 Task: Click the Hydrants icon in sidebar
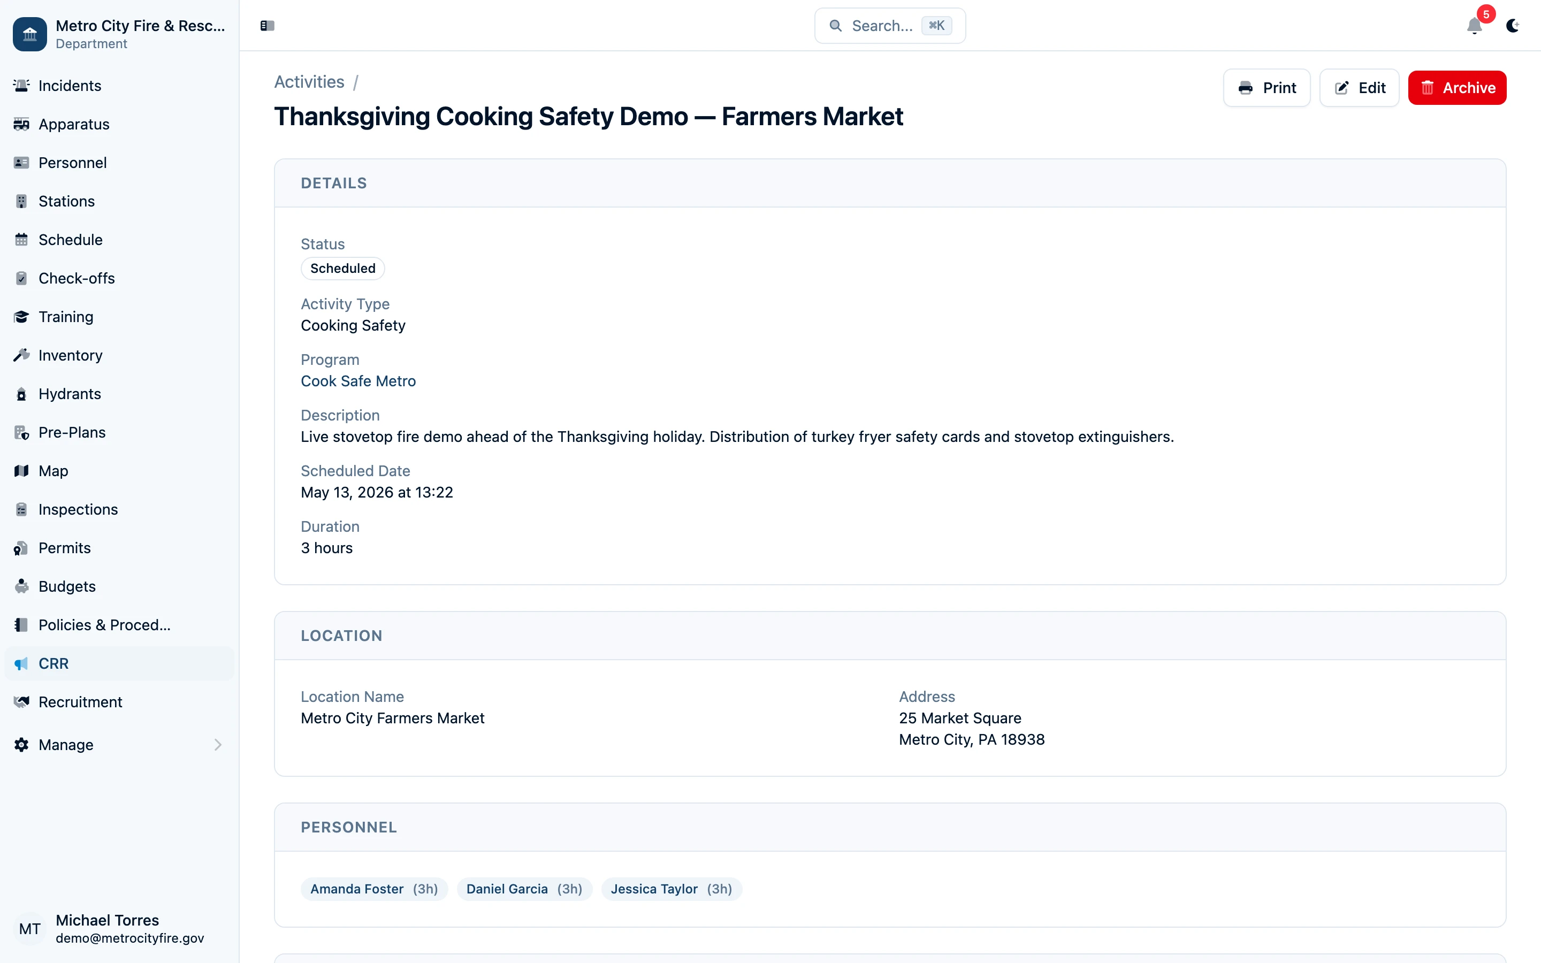[21, 394]
